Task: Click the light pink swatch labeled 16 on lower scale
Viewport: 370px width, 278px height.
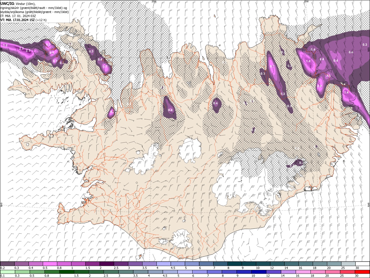Action: point(303,272)
